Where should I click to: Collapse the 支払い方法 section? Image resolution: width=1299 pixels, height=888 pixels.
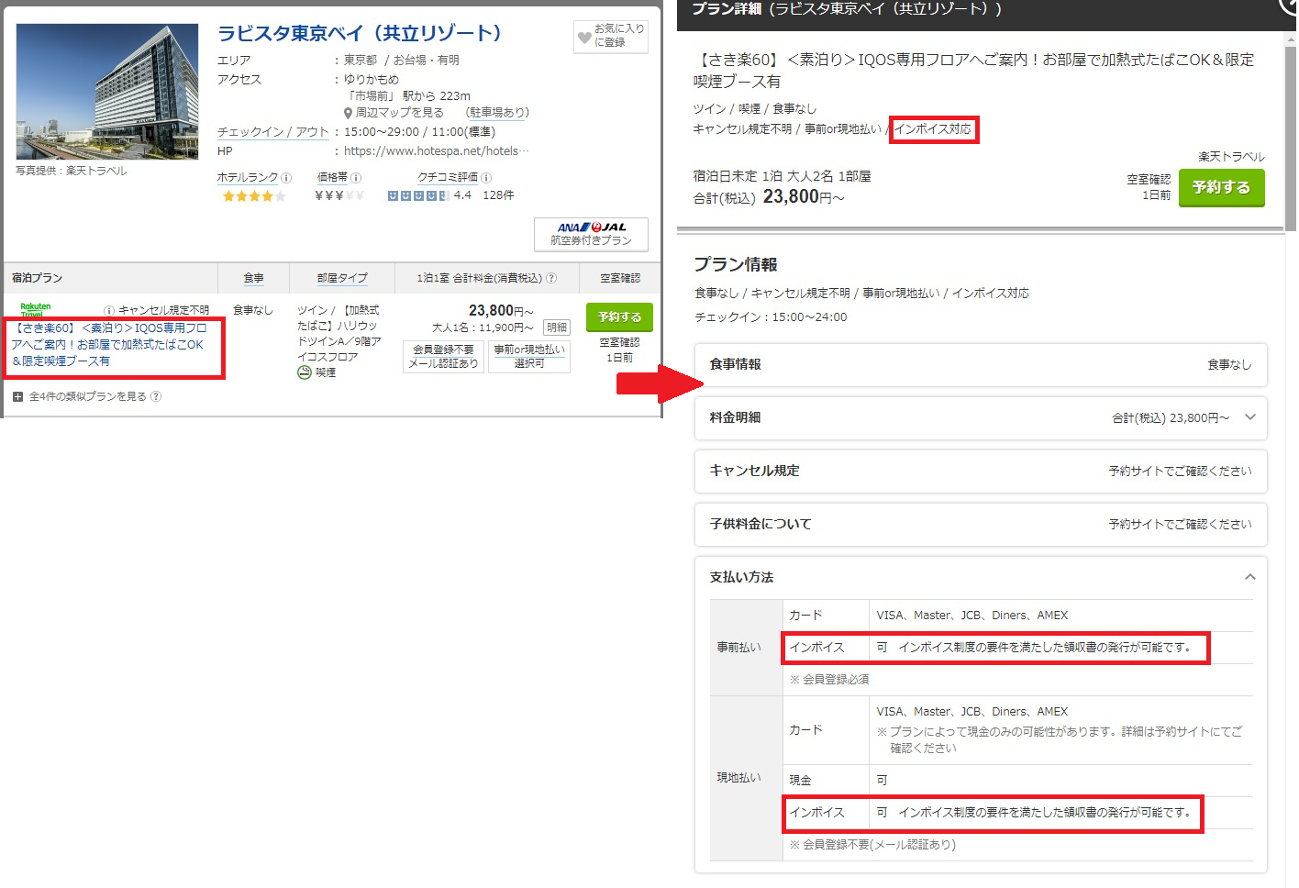coord(1249,577)
